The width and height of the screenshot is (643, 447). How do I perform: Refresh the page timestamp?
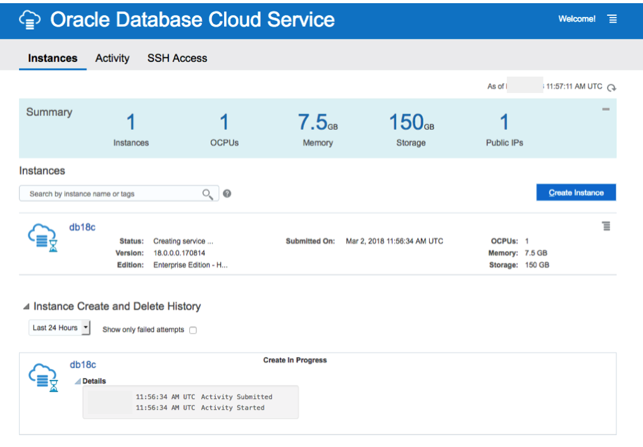(x=611, y=87)
